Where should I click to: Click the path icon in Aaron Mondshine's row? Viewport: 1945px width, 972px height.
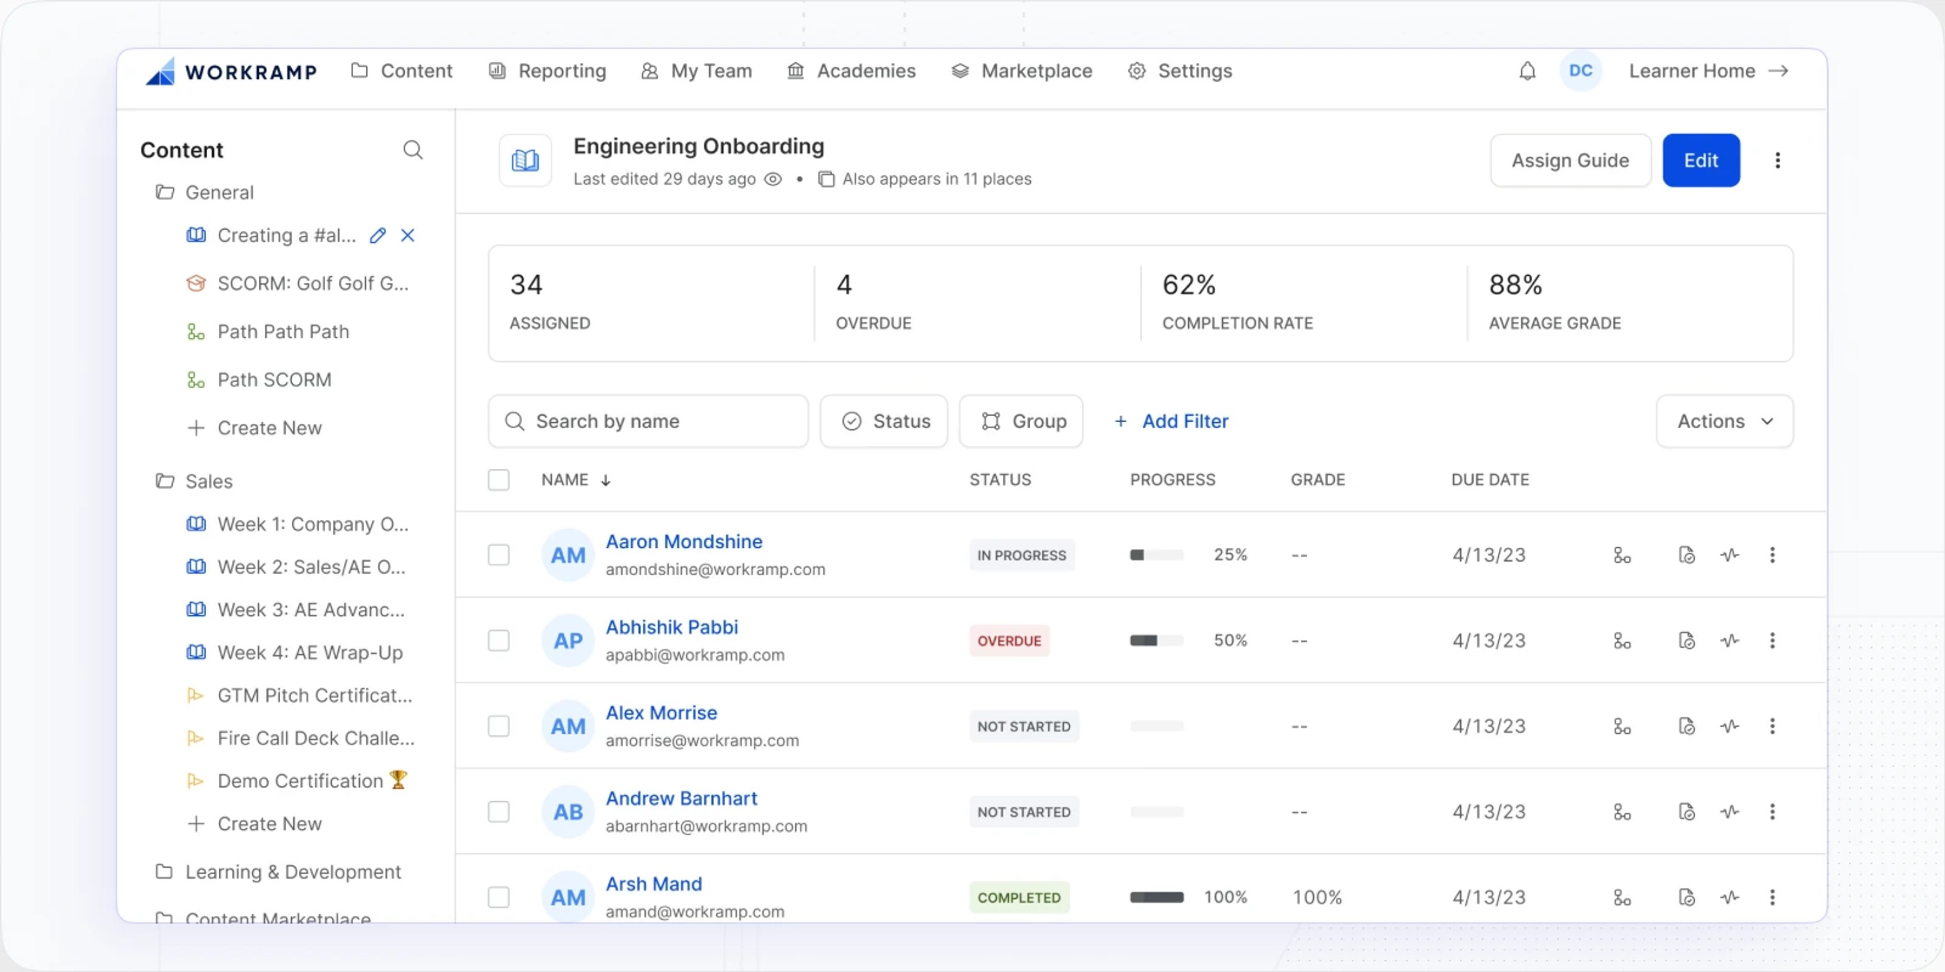pos(1622,555)
